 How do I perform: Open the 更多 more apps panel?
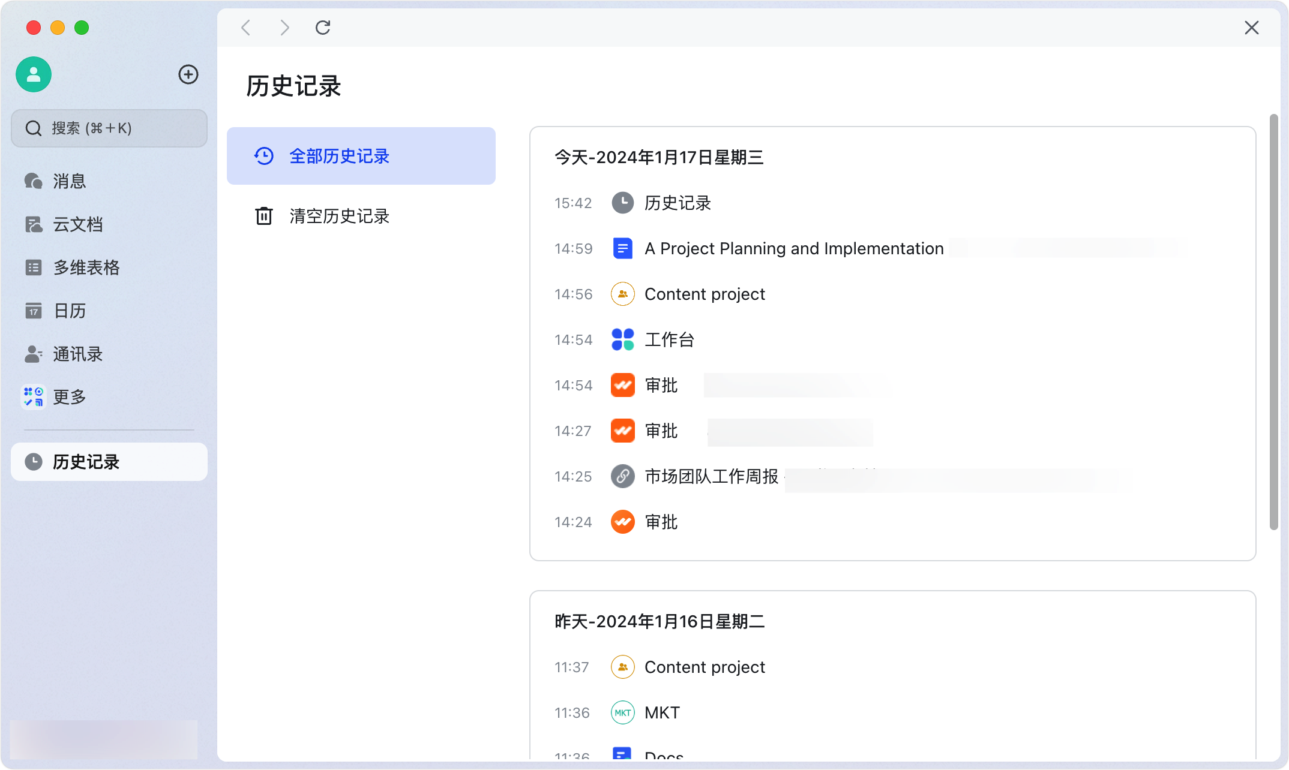[68, 397]
